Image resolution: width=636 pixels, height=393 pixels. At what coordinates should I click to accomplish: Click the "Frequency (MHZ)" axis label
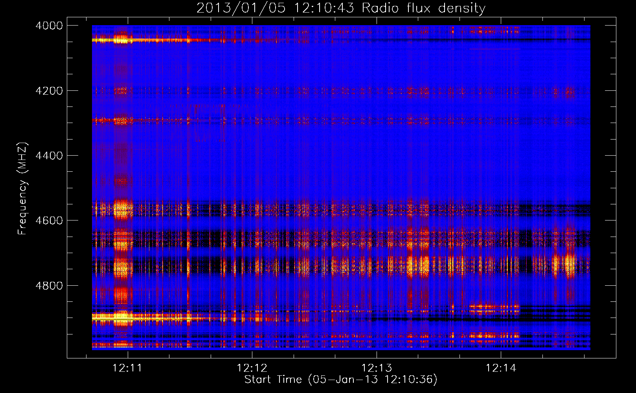pyautogui.click(x=22, y=189)
